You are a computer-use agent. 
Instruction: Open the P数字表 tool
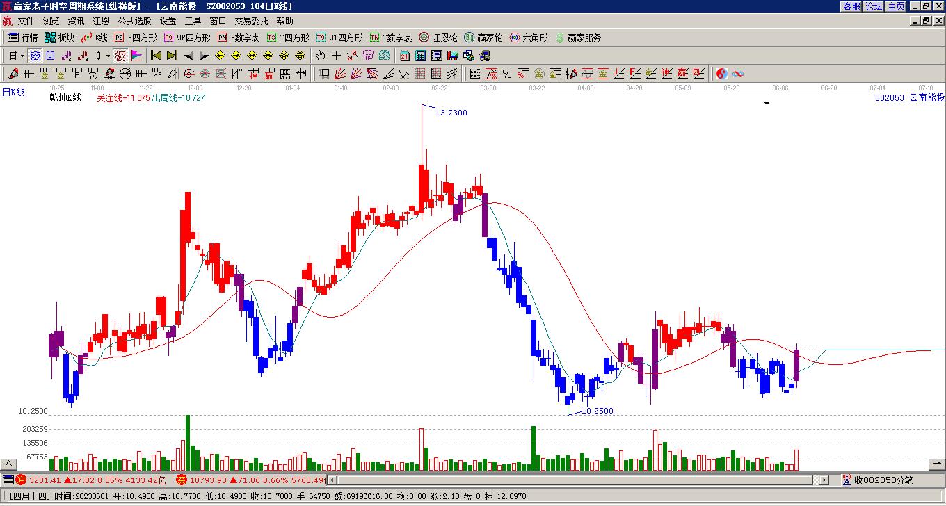[x=239, y=38]
